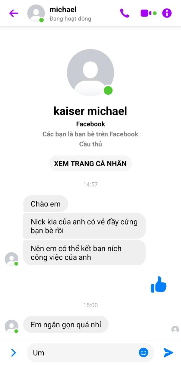Tap the small seen-receipt avatar on right

tap(175, 329)
